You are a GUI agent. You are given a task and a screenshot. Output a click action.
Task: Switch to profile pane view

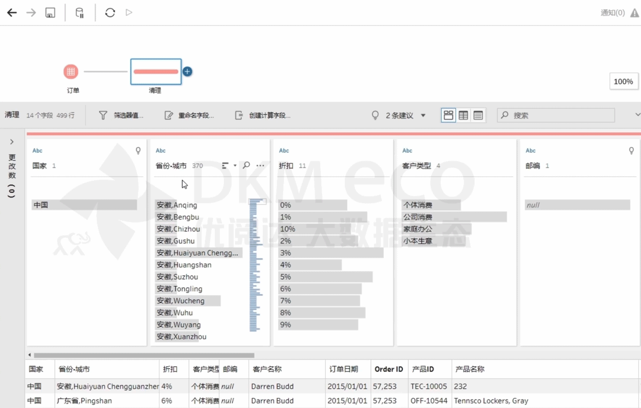448,115
